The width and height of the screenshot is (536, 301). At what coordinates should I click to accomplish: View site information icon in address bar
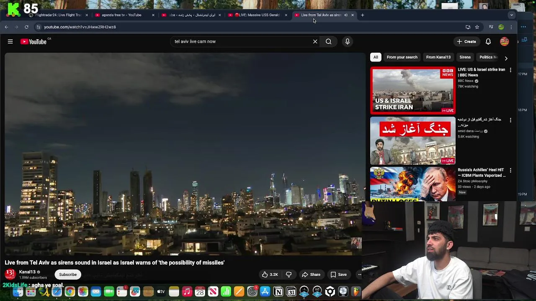pyautogui.click(x=38, y=27)
